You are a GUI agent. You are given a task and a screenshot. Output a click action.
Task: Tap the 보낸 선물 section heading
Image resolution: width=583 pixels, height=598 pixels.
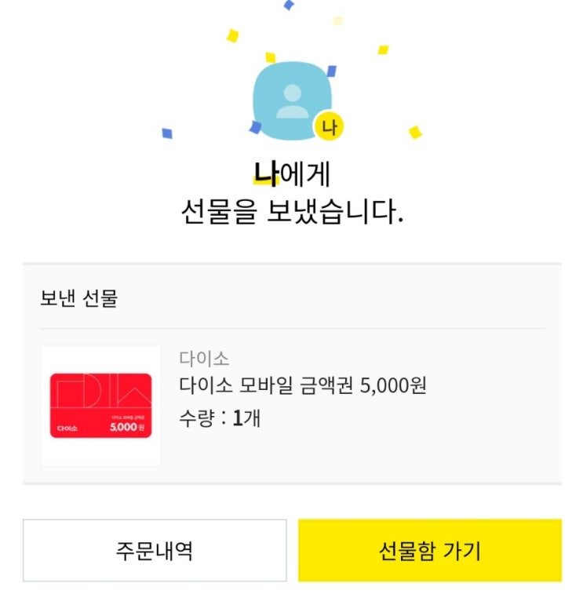click(x=79, y=298)
